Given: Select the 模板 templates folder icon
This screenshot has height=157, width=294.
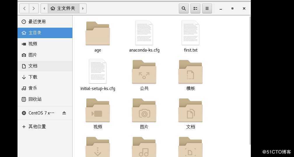Looking at the screenshot, I should pyautogui.click(x=190, y=72).
